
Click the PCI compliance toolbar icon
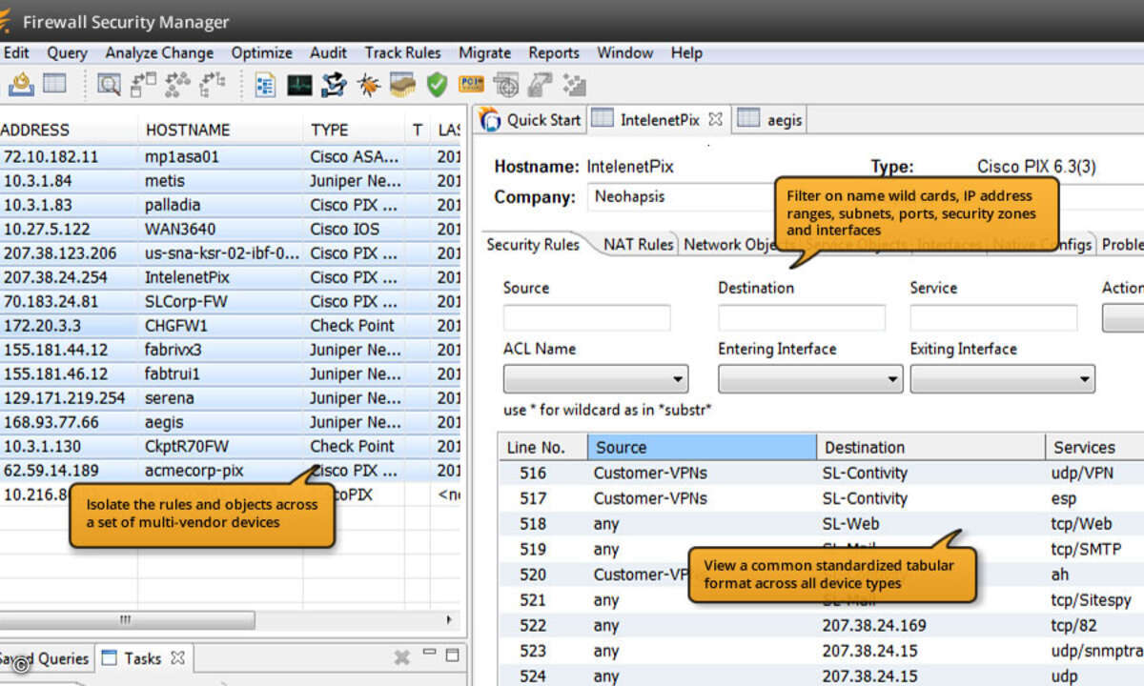pos(471,85)
